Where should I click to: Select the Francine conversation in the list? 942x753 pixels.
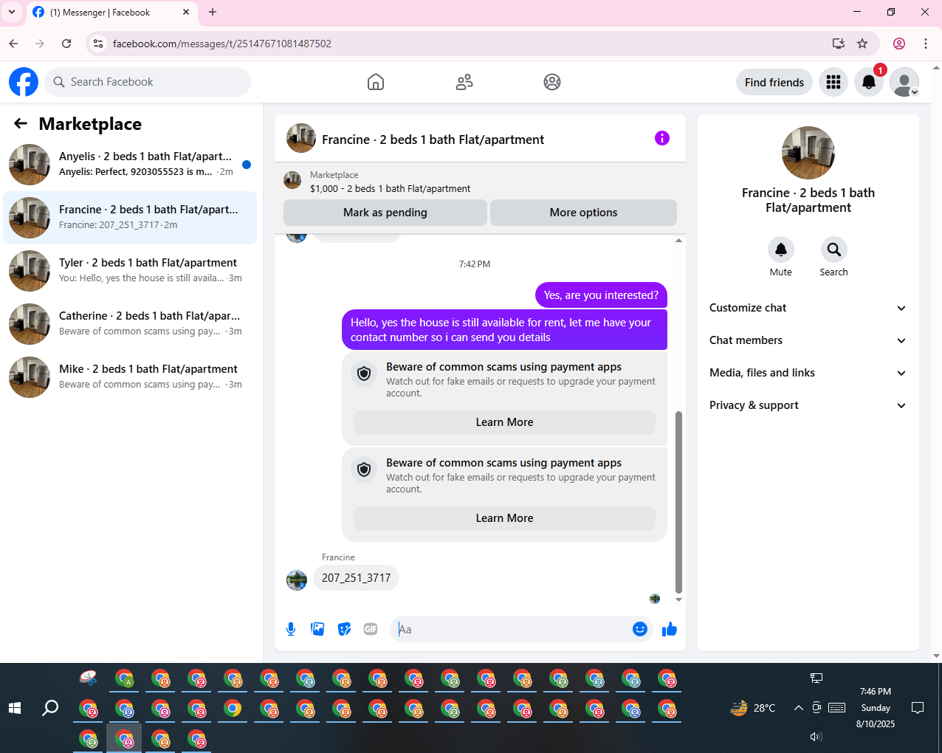coord(130,218)
